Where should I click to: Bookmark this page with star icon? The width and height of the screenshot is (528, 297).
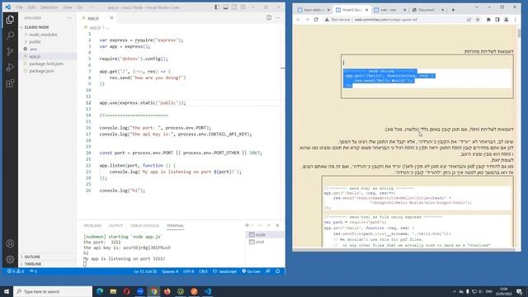pyautogui.click(x=478, y=20)
